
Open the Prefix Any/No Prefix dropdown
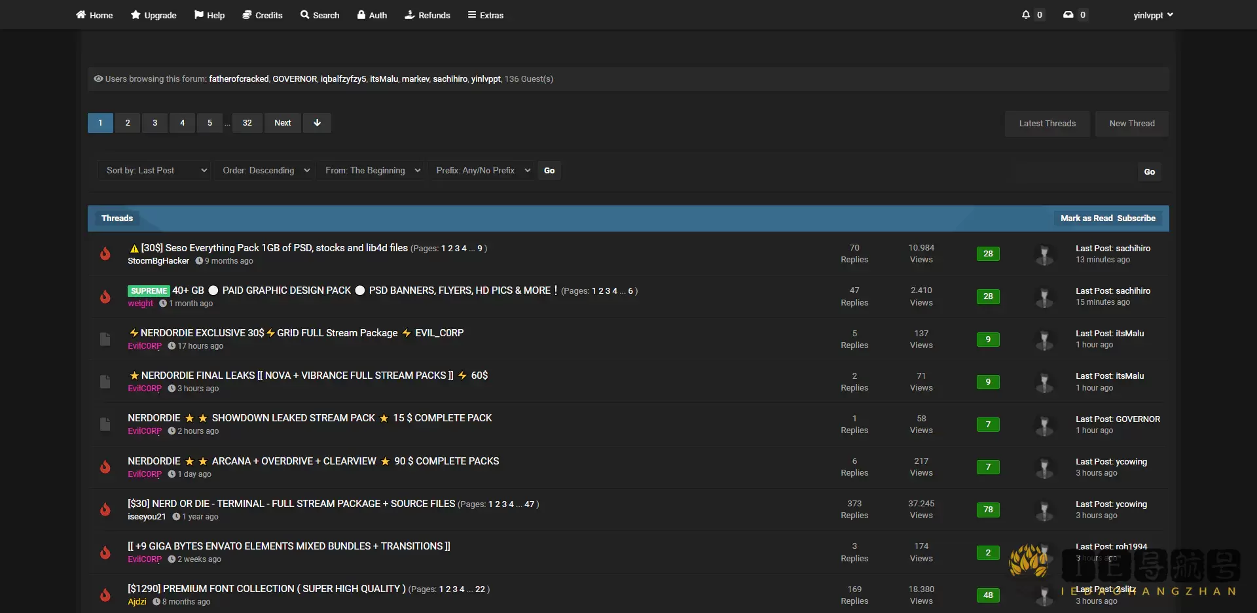tap(483, 170)
